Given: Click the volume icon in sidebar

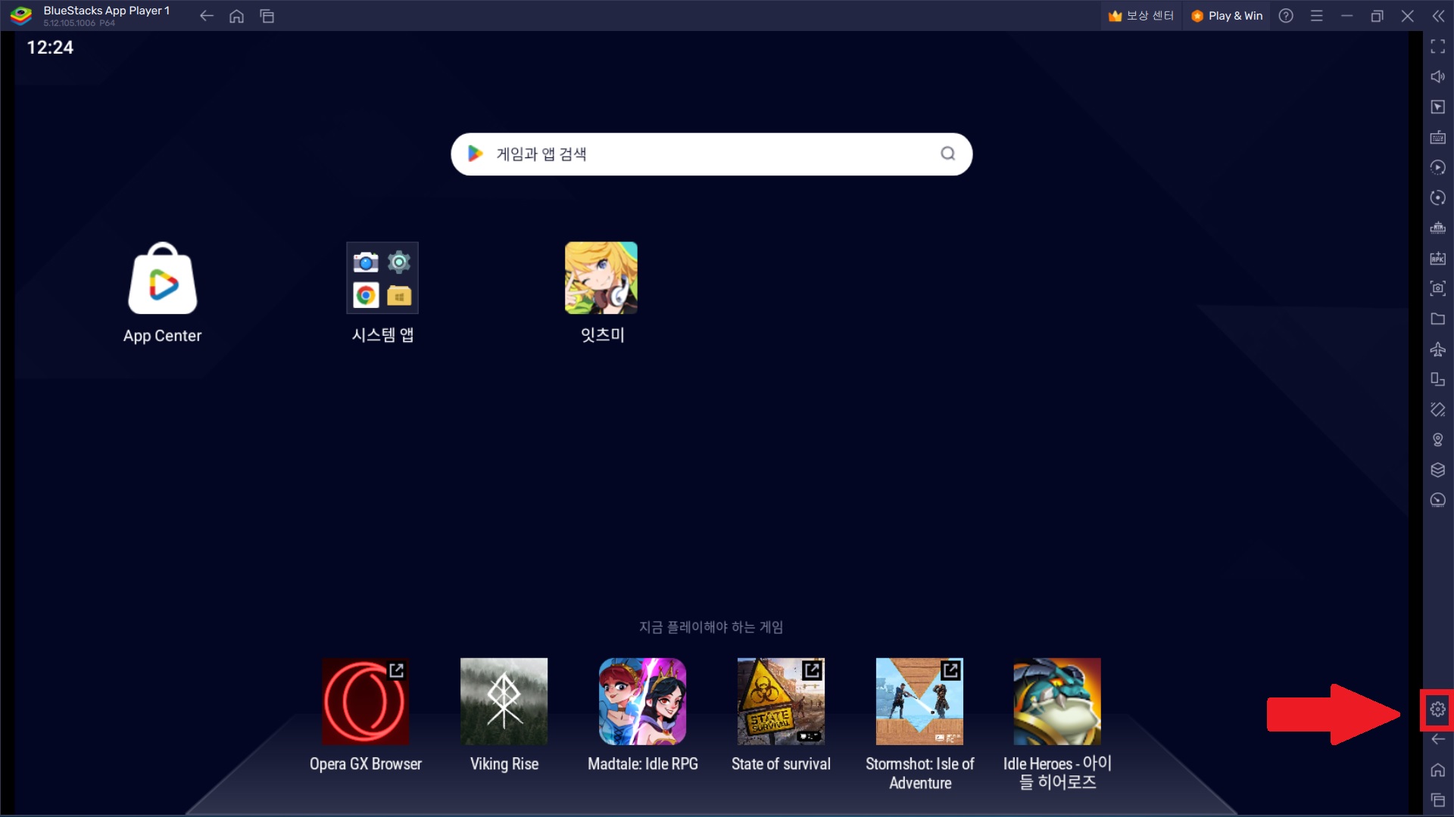Looking at the screenshot, I should click(x=1438, y=77).
